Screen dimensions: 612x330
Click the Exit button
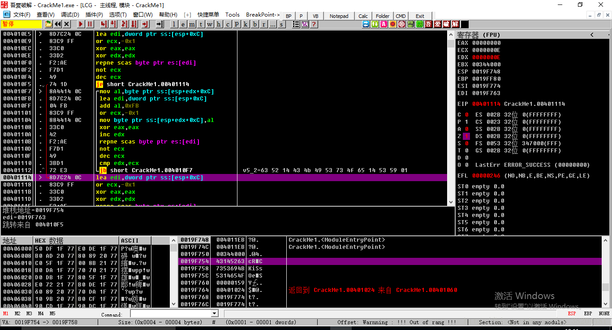(420, 16)
